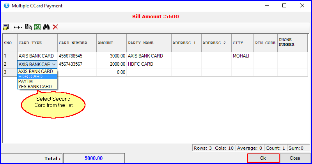Export grid using the Excel icon
This screenshot has width=312, height=164.
pos(37,27)
